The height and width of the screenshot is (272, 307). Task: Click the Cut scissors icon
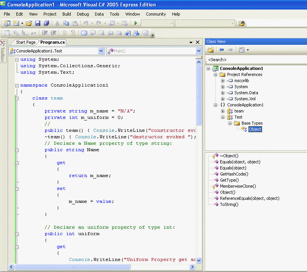(57, 24)
